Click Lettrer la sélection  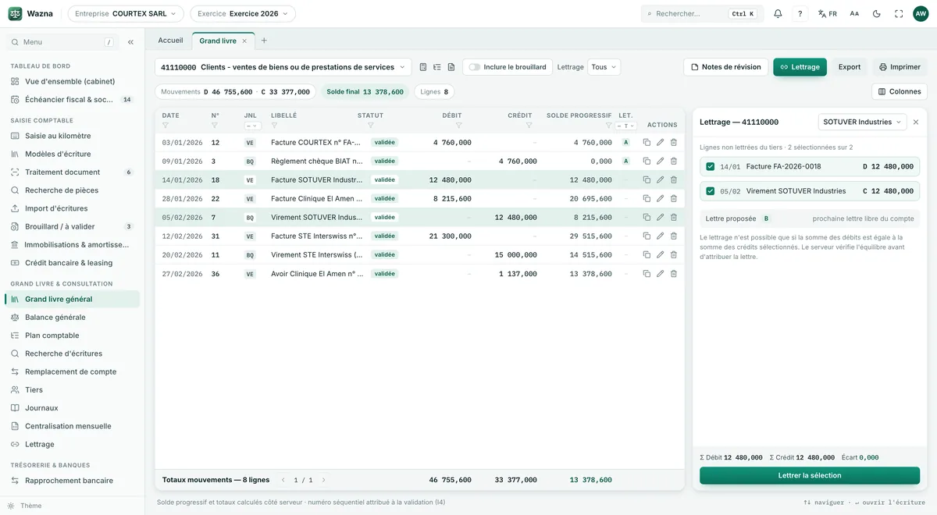pyautogui.click(x=810, y=475)
